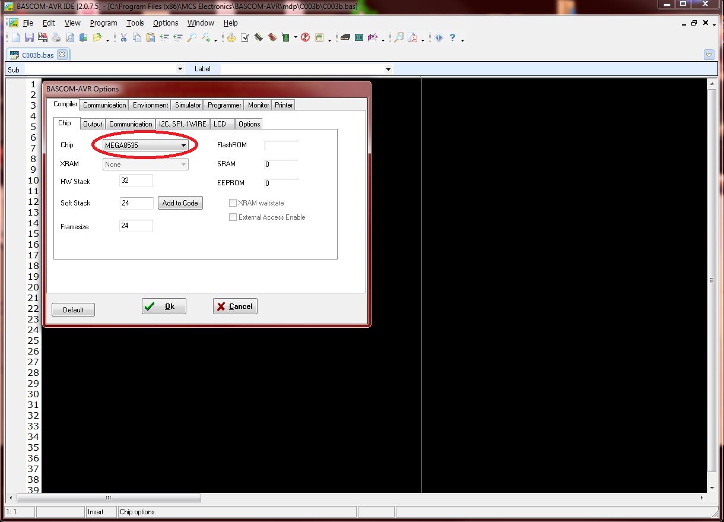This screenshot has height=522, width=724.
Task: Click the document tabs list arrow at right
Action: 709,55
